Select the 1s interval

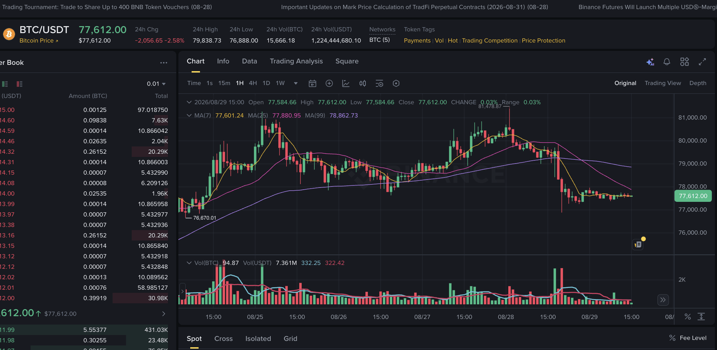pos(209,83)
